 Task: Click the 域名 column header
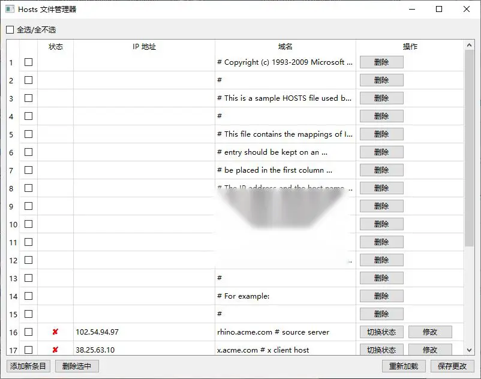click(285, 47)
